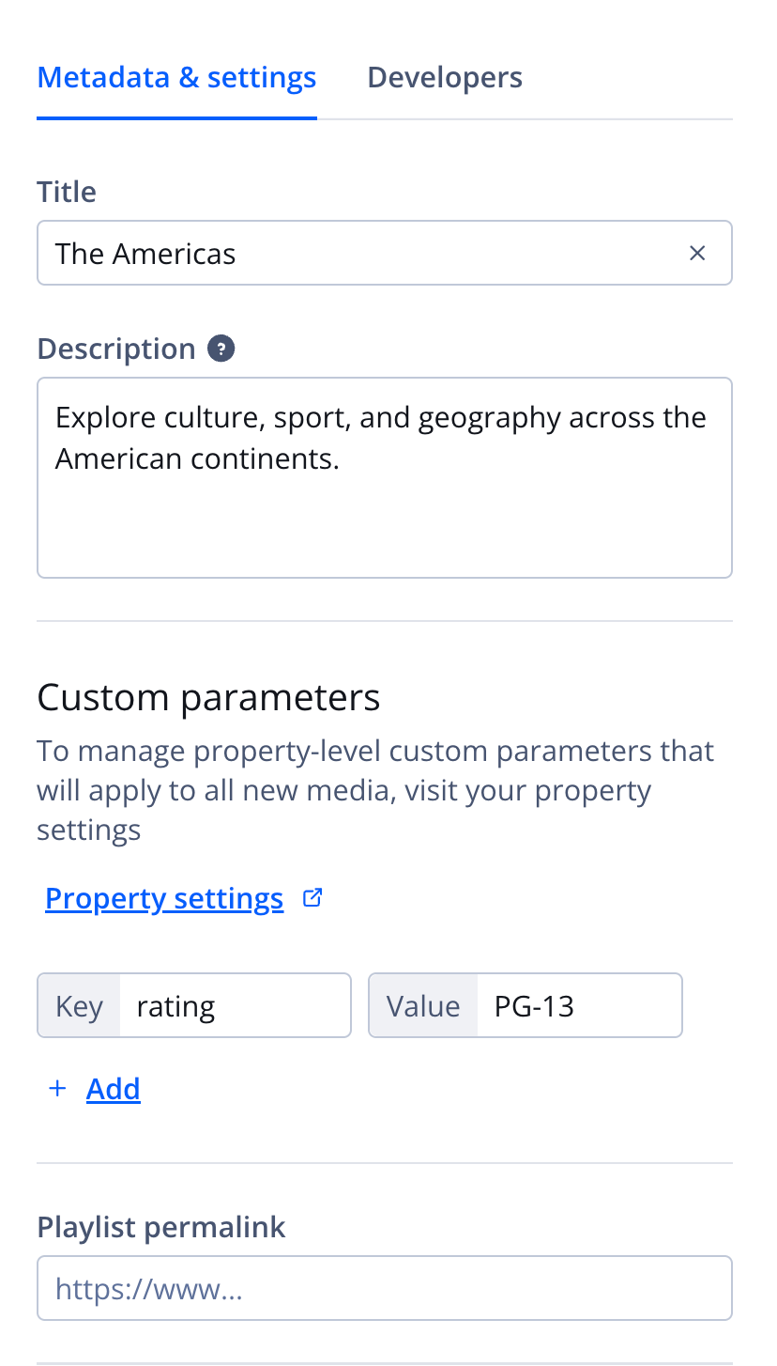777x1366 pixels.
Task: Click the property-level custom parameters help text
Action: click(x=375, y=790)
